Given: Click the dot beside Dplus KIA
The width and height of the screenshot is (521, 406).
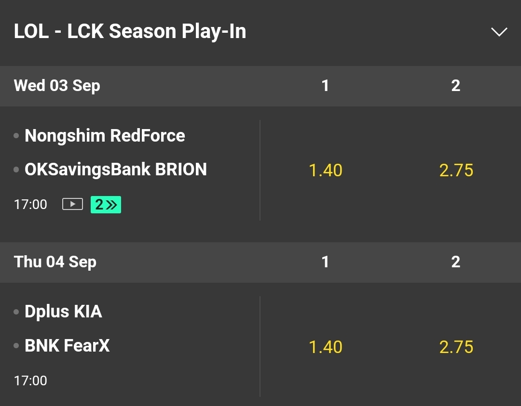Looking at the screenshot, I should pos(16,312).
